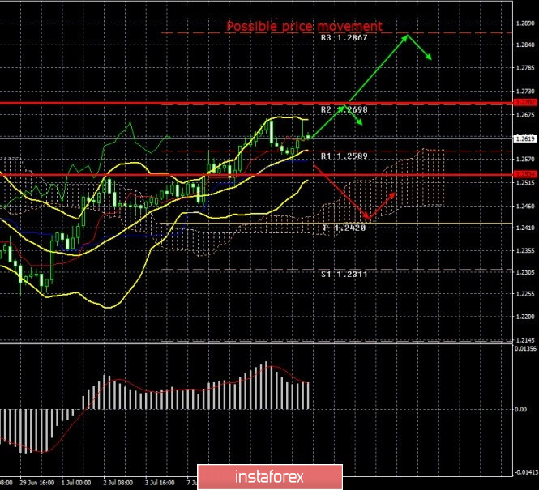
Task: Click 1.2200 on the price axis
Action: (525, 317)
